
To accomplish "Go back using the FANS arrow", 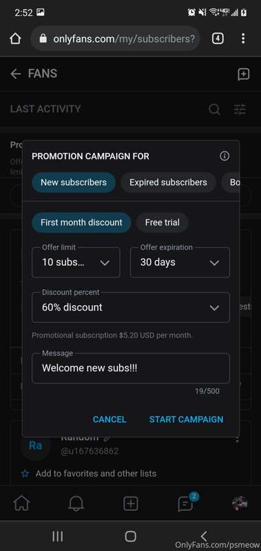I will (15, 74).
